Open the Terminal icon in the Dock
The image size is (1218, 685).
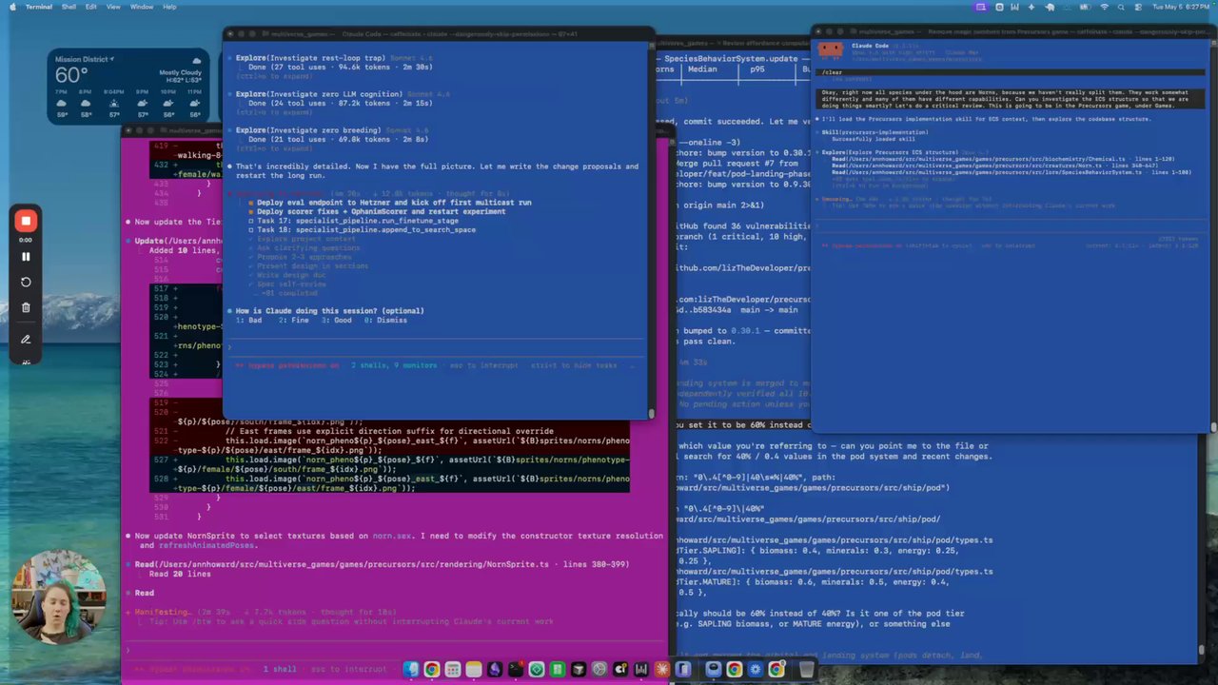tap(516, 670)
